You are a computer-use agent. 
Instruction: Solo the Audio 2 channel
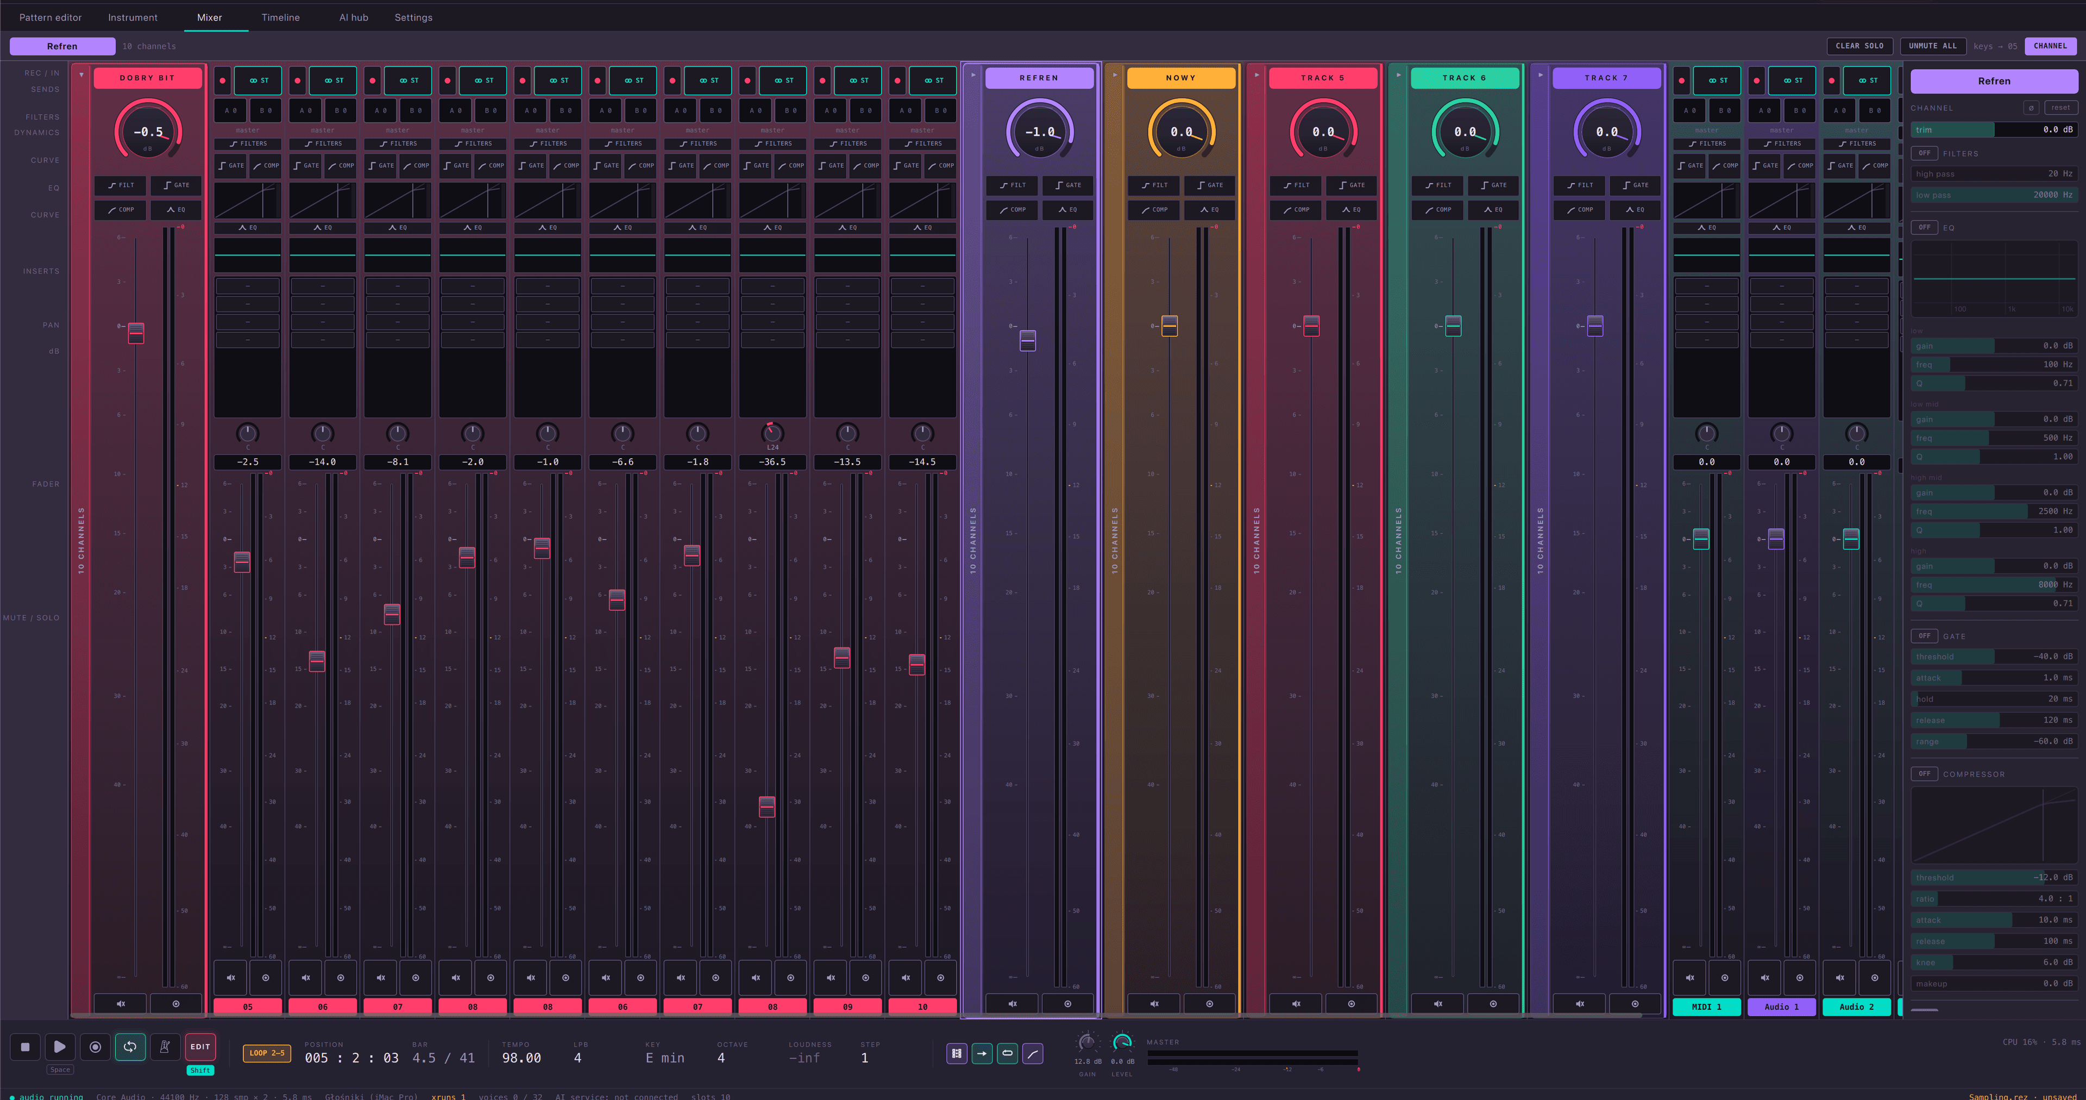(1875, 978)
